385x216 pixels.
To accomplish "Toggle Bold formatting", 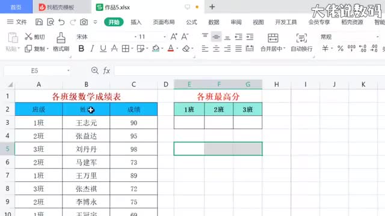I will coord(81,49).
